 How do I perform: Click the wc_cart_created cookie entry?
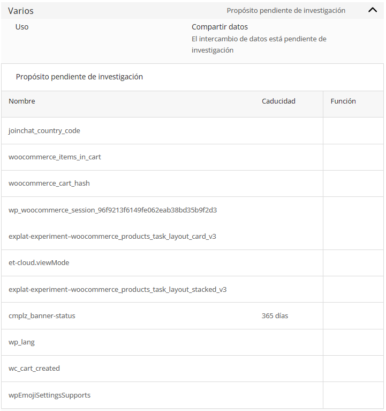click(34, 368)
